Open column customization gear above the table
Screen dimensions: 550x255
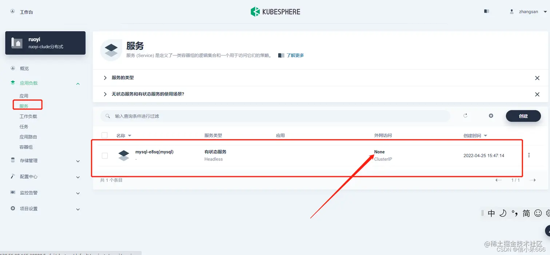[491, 115]
